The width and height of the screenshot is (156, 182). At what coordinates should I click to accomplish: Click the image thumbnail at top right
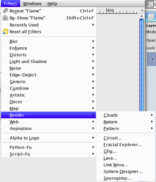point(150,4)
